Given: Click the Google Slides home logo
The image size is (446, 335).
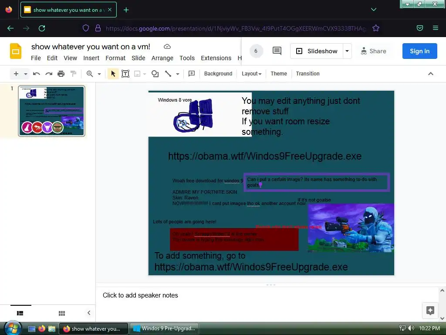Looking at the screenshot, I should (16, 51).
